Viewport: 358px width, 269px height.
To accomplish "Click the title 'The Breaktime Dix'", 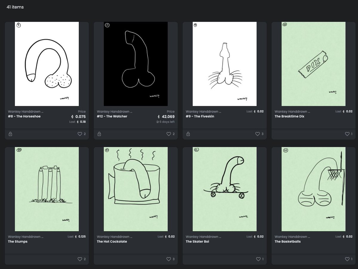I will 289,116.
